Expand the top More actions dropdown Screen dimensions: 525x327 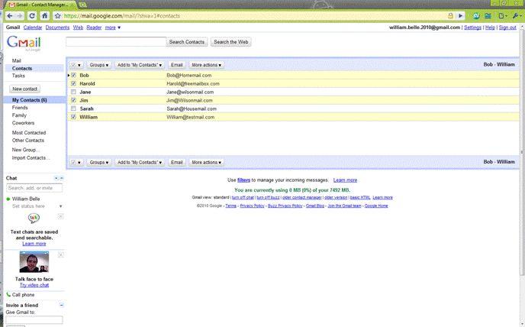pos(208,66)
